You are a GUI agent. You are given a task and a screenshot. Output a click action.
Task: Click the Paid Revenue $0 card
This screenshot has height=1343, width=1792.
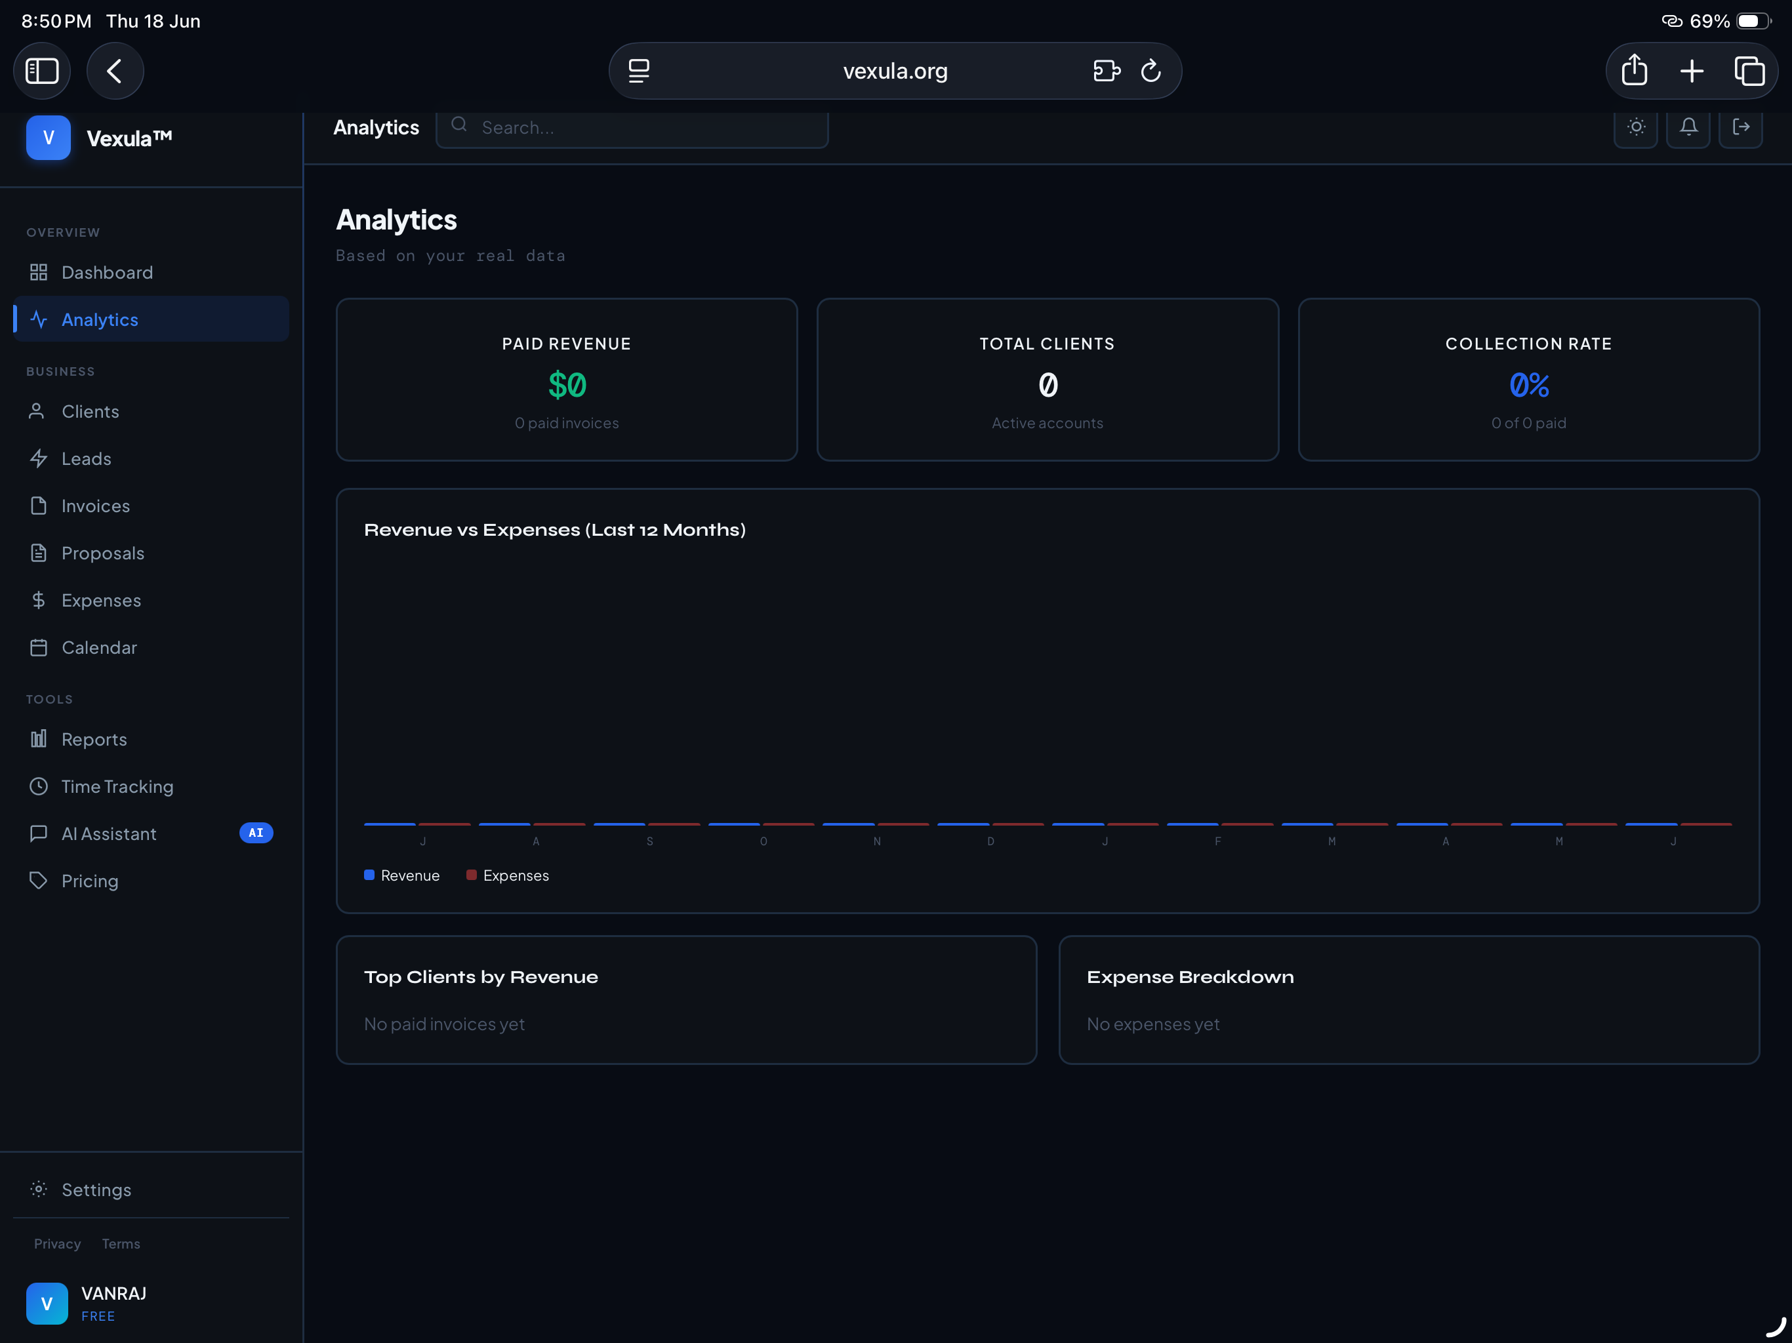tap(567, 380)
